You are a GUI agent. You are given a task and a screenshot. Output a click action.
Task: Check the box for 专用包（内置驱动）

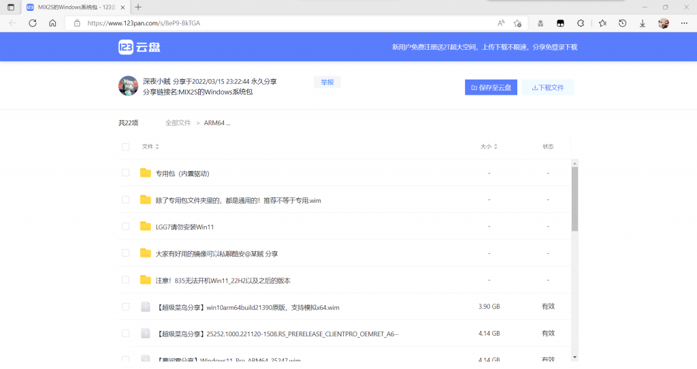(125, 173)
